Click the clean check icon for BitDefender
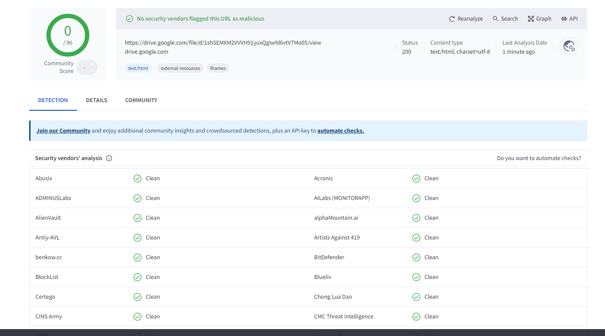The height and width of the screenshot is (336, 605). tap(416, 257)
